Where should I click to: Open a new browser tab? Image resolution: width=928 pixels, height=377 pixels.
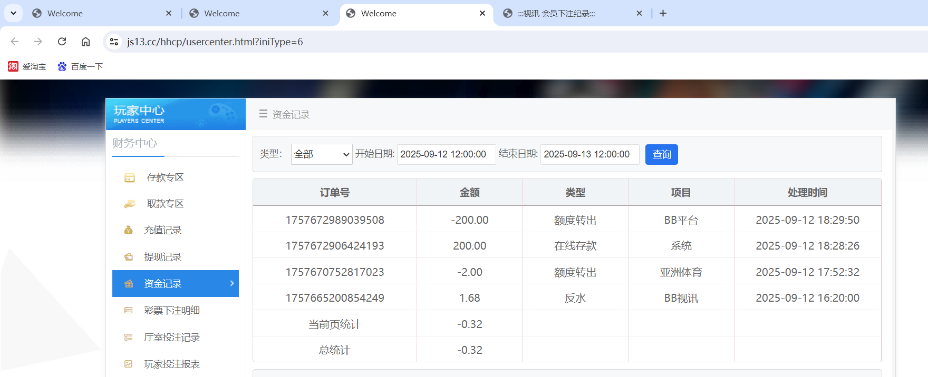point(663,13)
